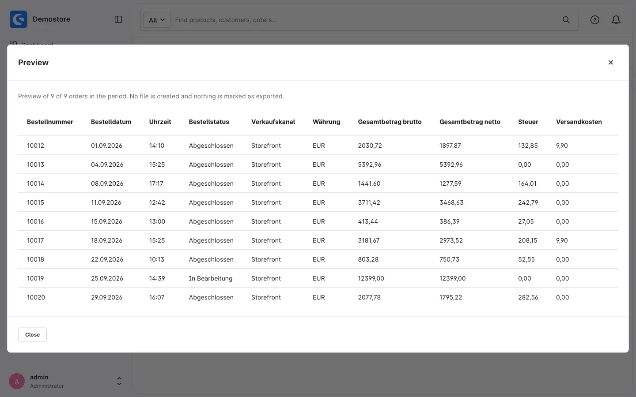Screen dimensions: 636x397
Task: Open help via question mark icon
Action: (595, 20)
